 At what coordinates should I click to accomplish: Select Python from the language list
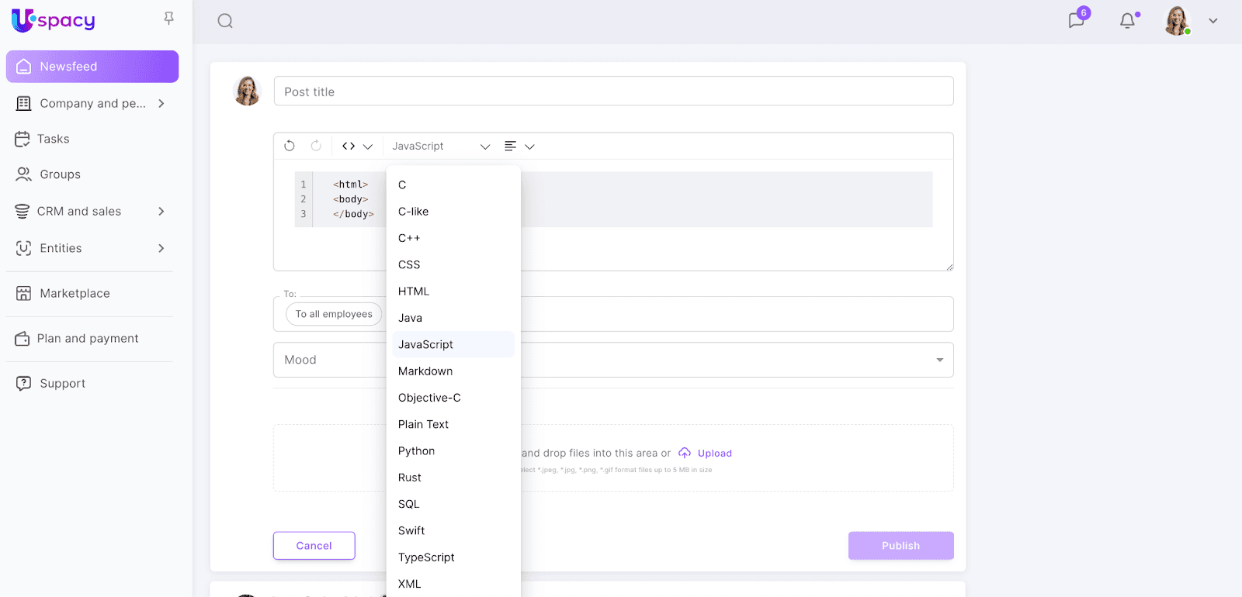tap(416, 451)
